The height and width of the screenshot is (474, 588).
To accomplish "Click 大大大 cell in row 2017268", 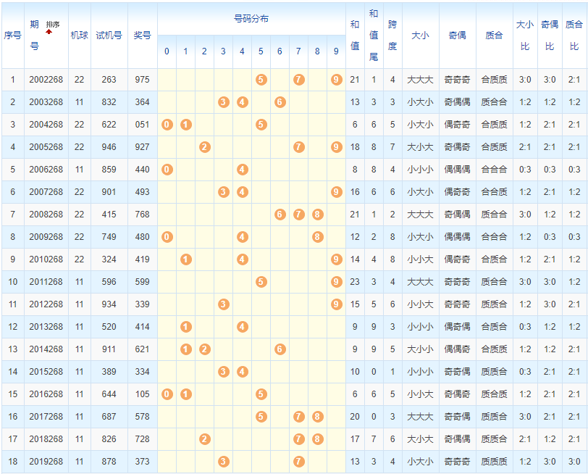I will (x=420, y=417).
